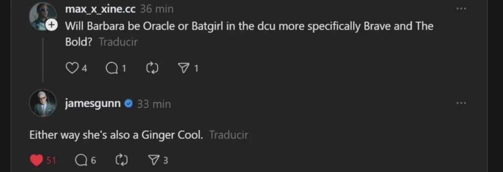Translate the Ginger Cool reply

click(x=229, y=135)
